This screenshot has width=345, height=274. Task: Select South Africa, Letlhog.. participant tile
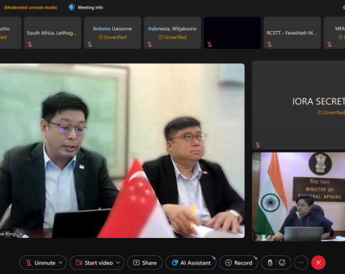click(52, 33)
